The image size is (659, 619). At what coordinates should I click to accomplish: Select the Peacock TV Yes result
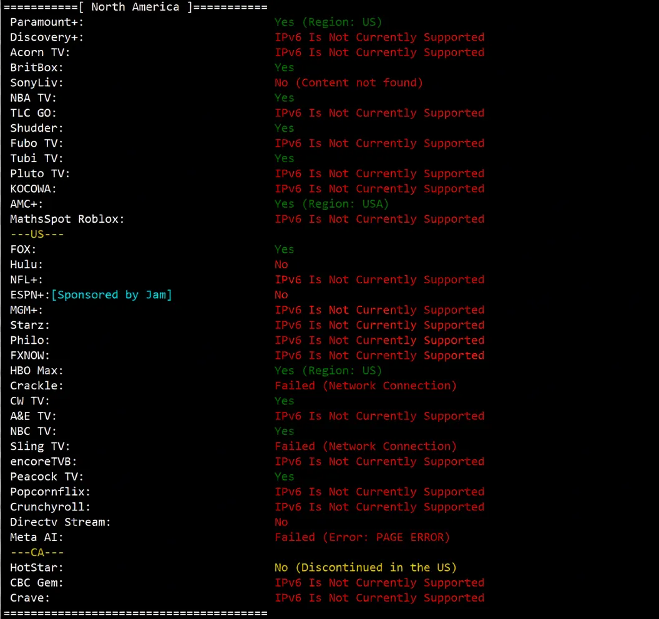pyautogui.click(x=284, y=476)
